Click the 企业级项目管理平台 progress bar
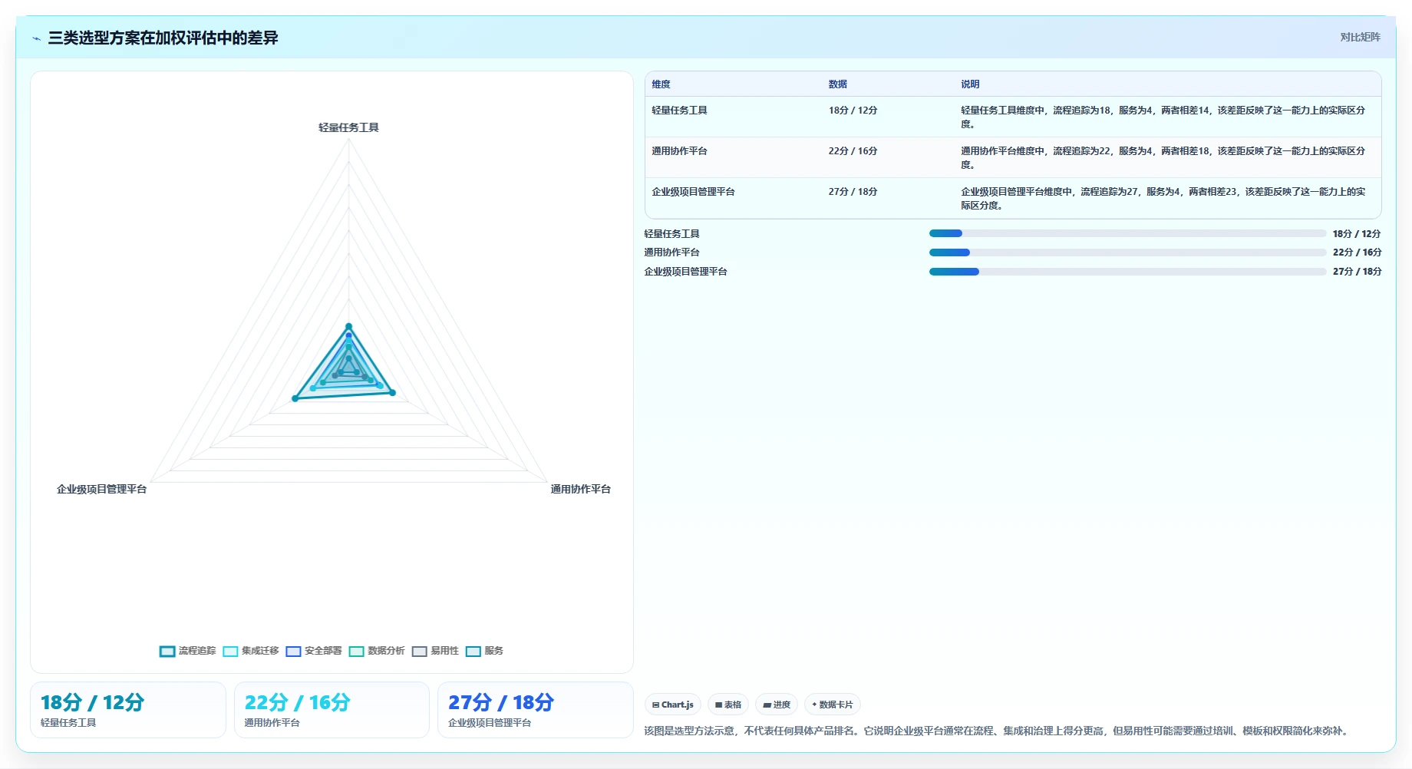This screenshot has width=1412, height=769. pos(1127,272)
